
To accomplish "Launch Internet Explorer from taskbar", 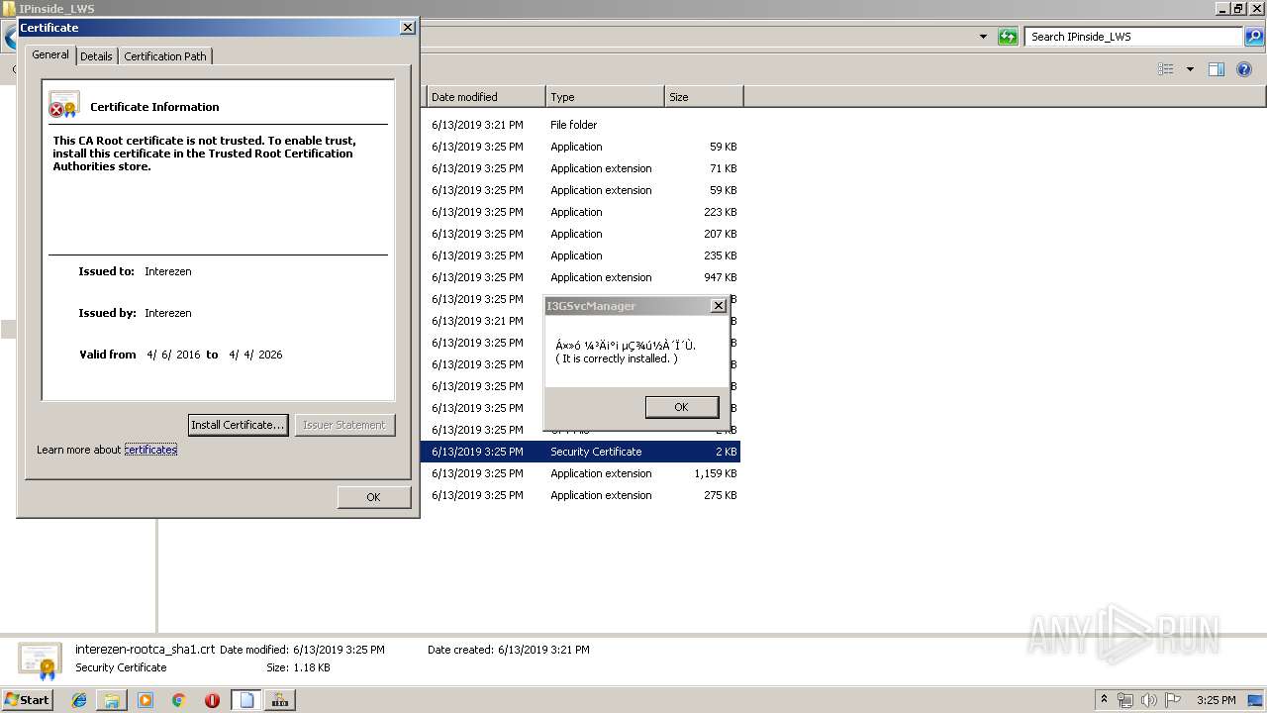I will [79, 700].
